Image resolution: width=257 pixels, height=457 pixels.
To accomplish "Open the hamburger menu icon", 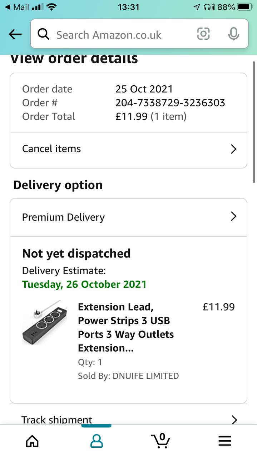I will (225, 441).
